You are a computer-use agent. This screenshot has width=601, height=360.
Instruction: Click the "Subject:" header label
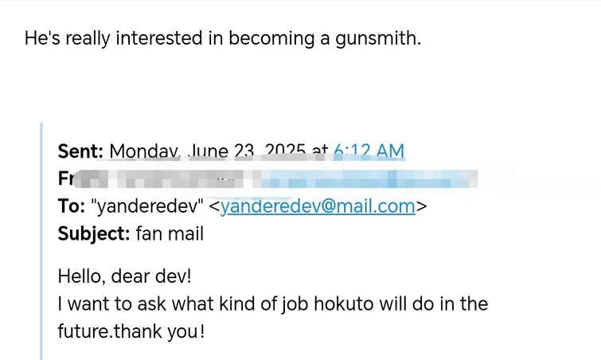[x=94, y=233]
